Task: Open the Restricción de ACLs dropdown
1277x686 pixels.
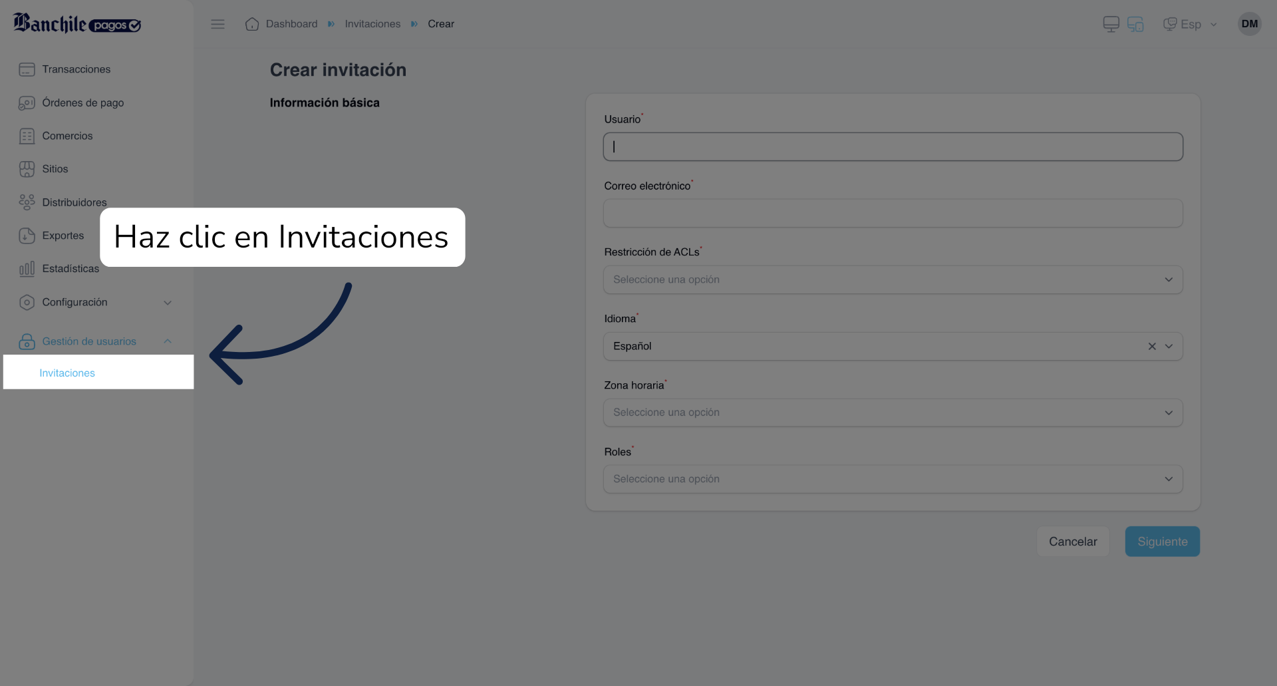Action: tap(893, 279)
